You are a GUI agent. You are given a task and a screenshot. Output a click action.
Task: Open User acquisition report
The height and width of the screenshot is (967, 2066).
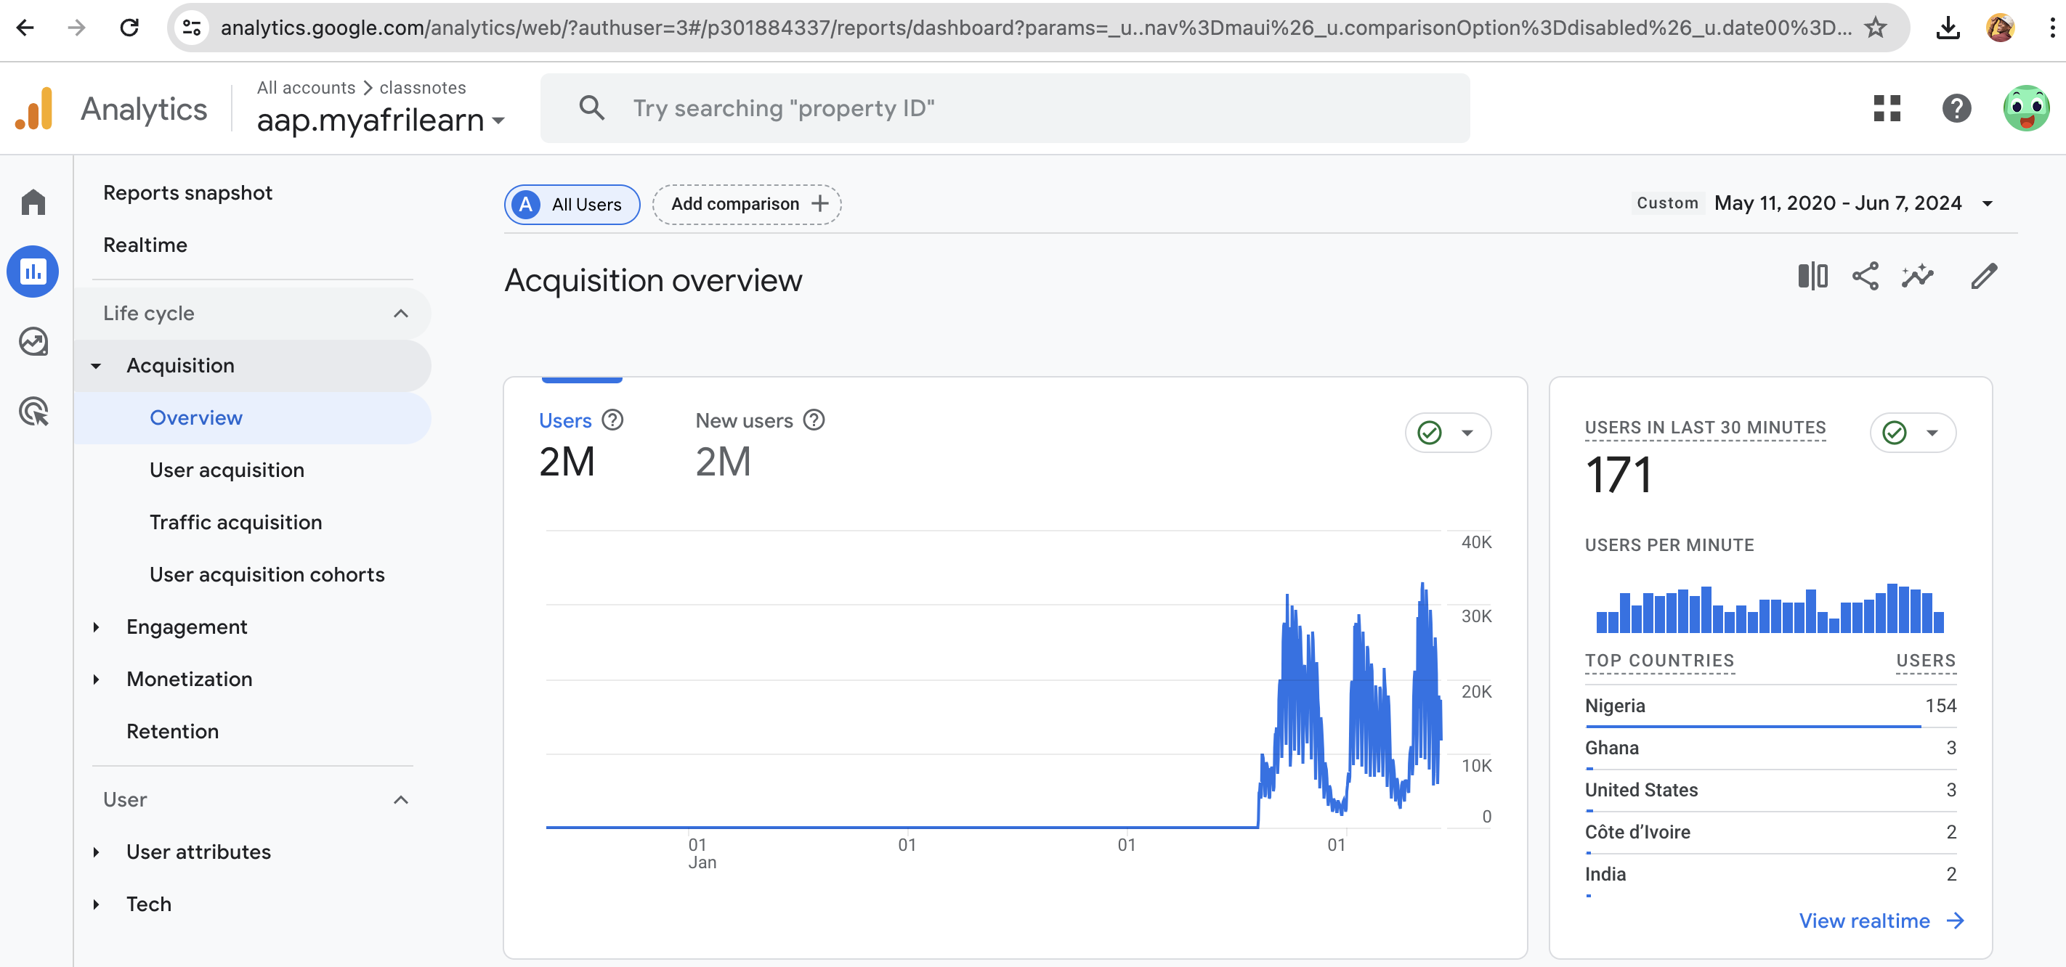coord(227,470)
